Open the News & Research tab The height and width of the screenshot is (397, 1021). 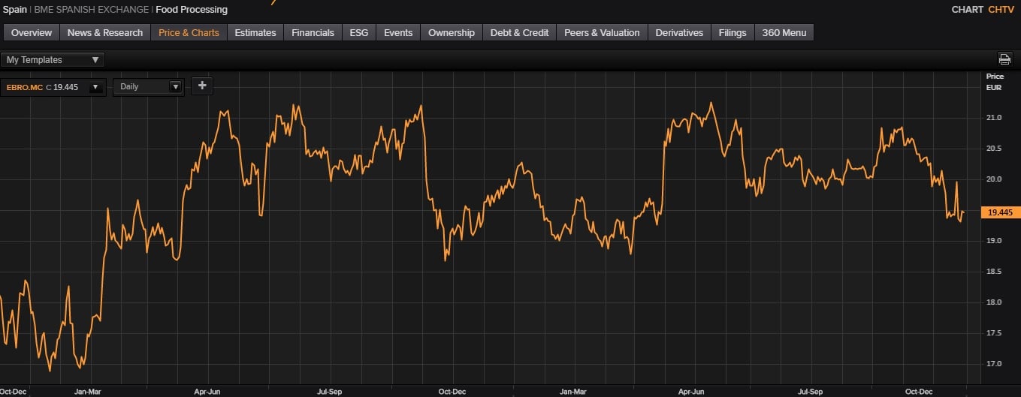click(x=105, y=32)
